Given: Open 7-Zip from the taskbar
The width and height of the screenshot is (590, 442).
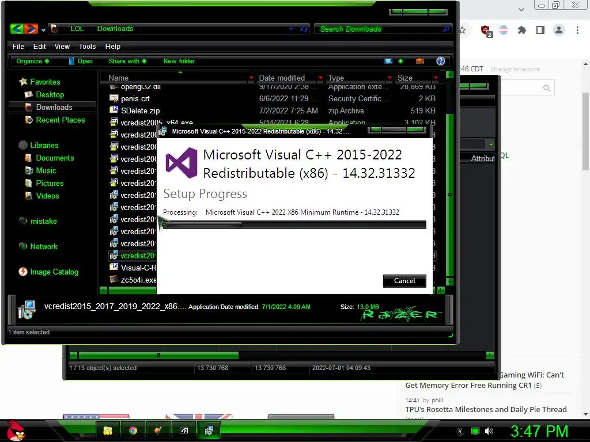Looking at the screenshot, I should pos(184,430).
